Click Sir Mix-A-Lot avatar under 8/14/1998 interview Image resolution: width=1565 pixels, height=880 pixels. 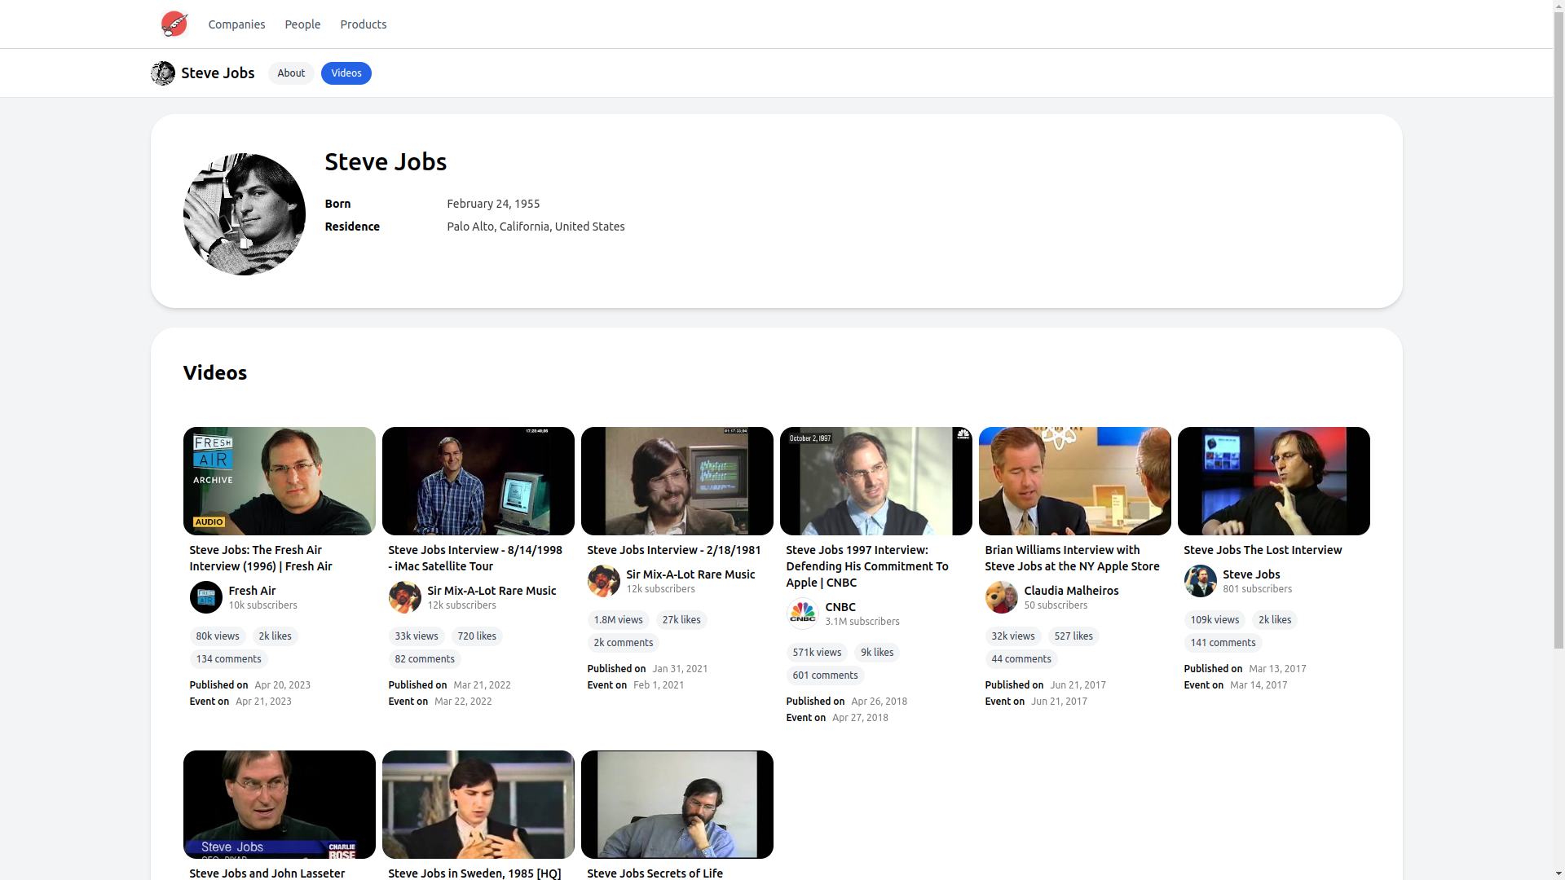pyautogui.click(x=405, y=597)
